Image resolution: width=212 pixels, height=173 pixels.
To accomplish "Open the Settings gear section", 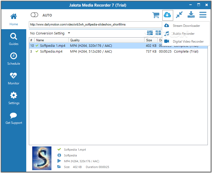I will click(14, 98).
